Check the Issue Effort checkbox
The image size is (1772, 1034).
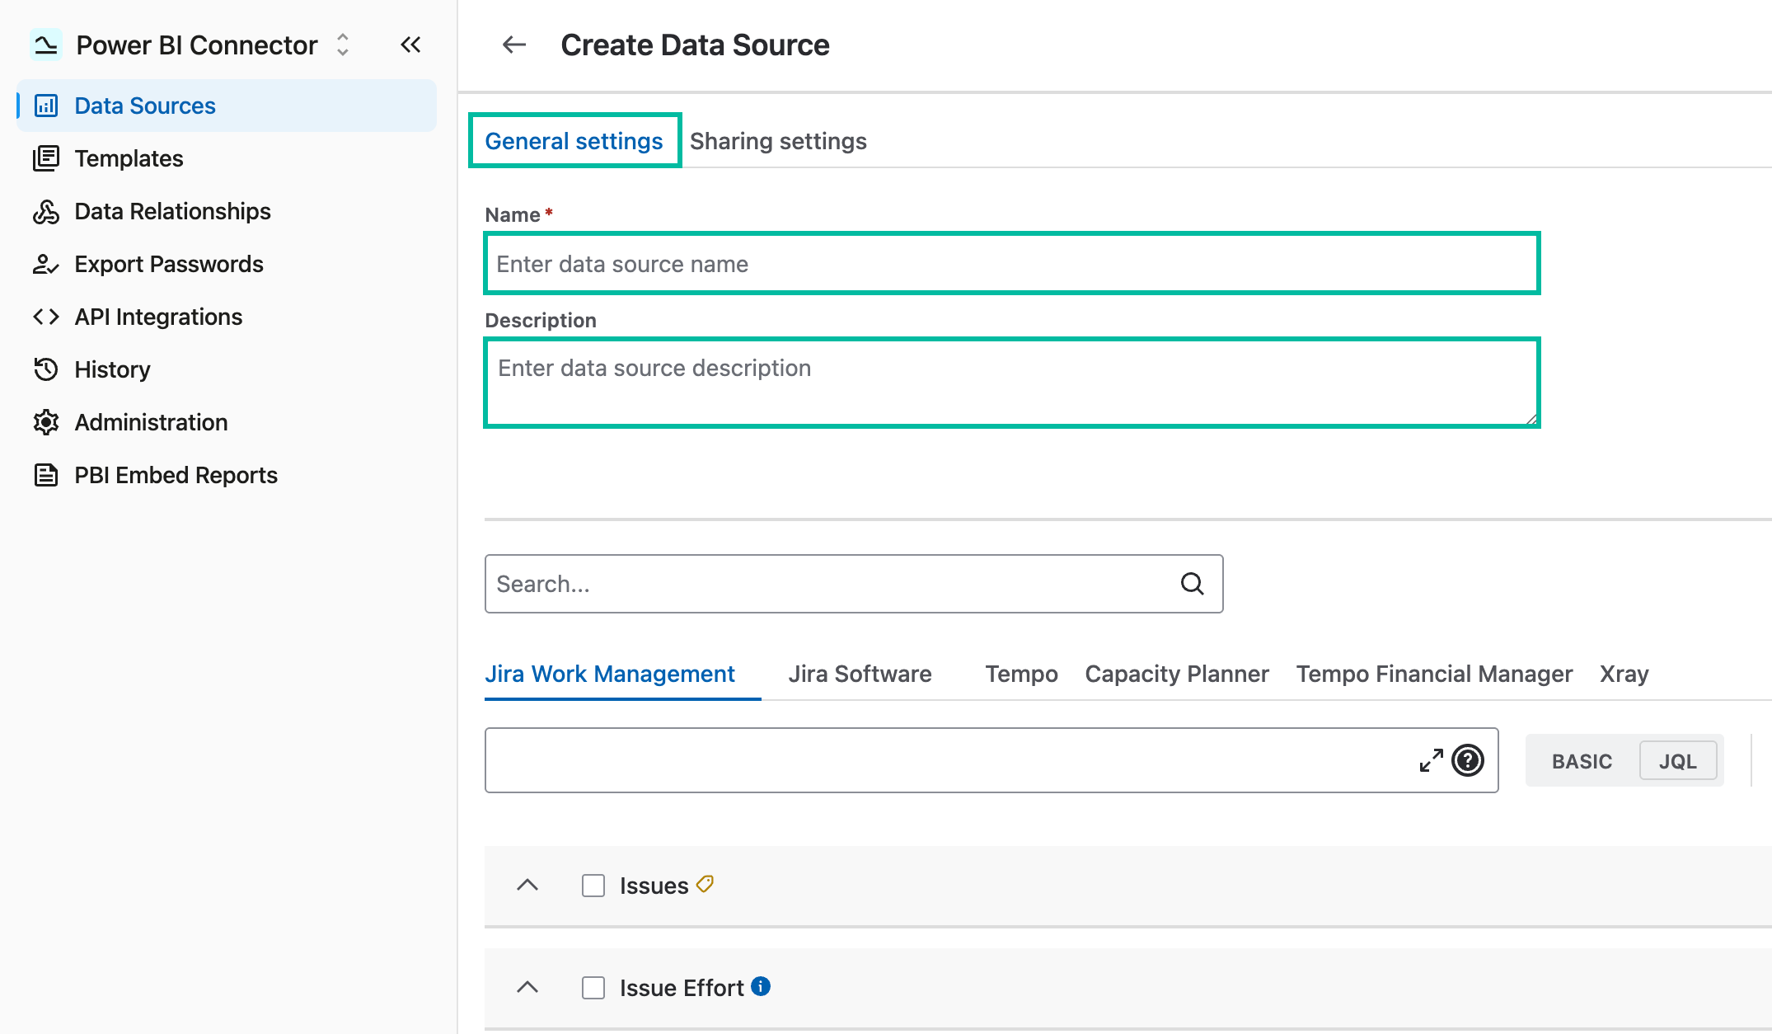[x=593, y=988]
